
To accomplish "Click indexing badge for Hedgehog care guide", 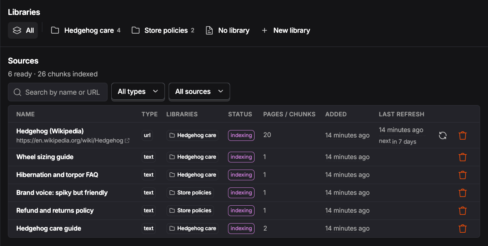I will point(241,229).
